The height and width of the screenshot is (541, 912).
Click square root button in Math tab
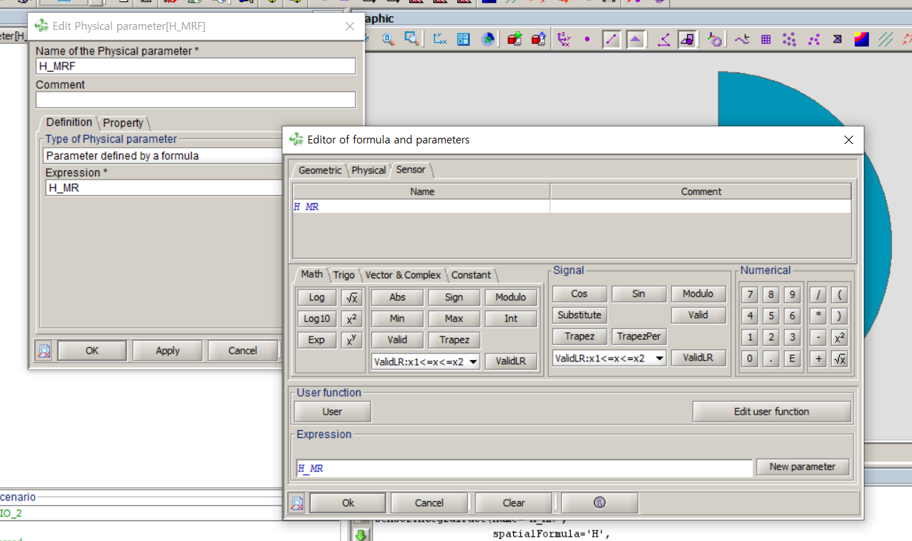[x=351, y=297]
